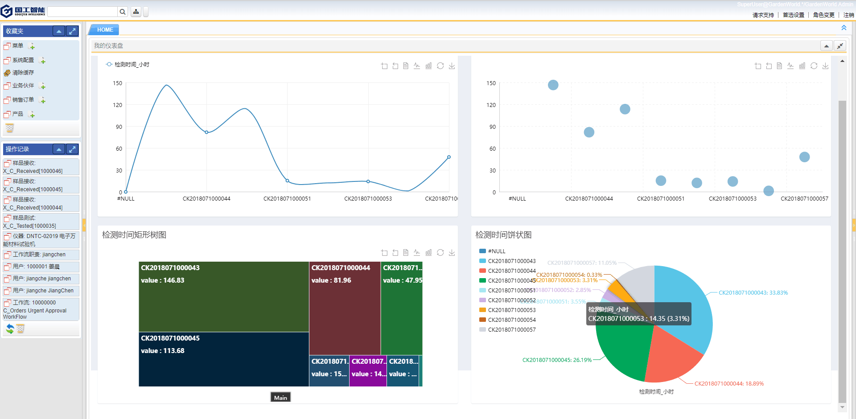Click the CK2018071000043 treemap block
856x419 pixels.
click(223, 296)
